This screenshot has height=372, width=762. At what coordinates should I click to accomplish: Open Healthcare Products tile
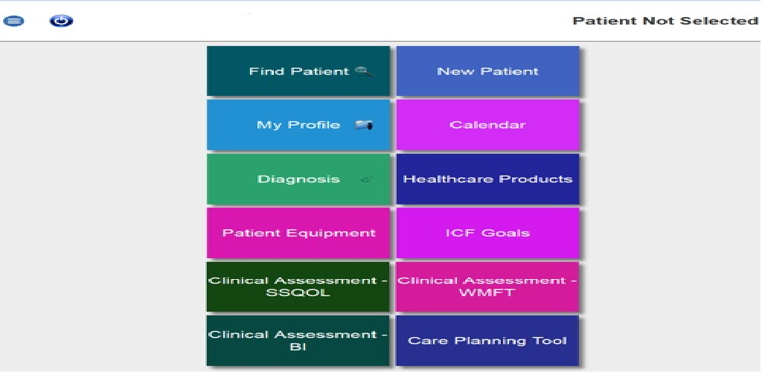tap(487, 179)
